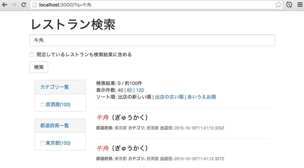Sort by あいうえお順
Viewport: 304px width, 168px height.
[x=202, y=97]
